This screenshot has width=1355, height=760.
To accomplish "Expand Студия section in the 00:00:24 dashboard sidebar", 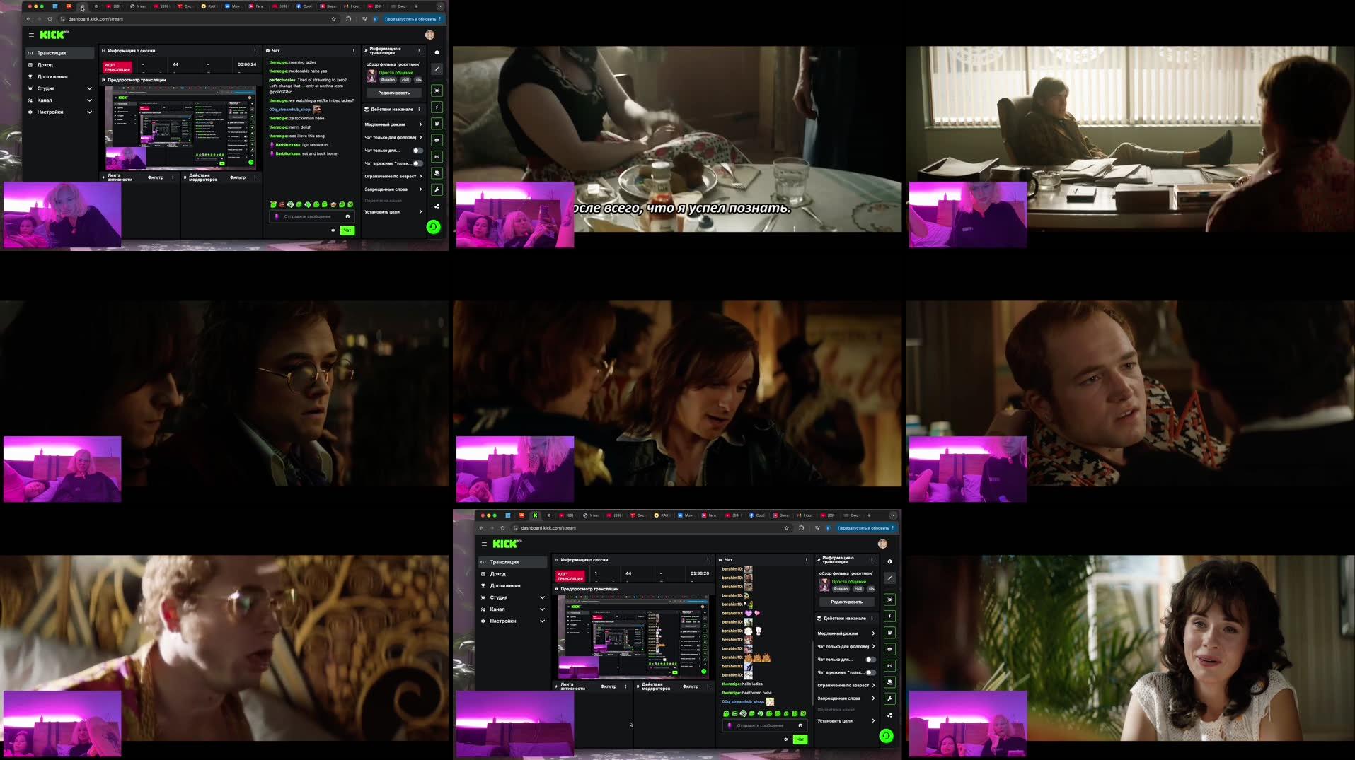I will click(60, 88).
